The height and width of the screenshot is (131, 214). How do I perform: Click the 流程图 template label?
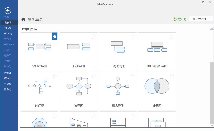click(x=78, y=106)
